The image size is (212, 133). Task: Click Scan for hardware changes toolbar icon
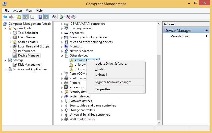[54, 17]
